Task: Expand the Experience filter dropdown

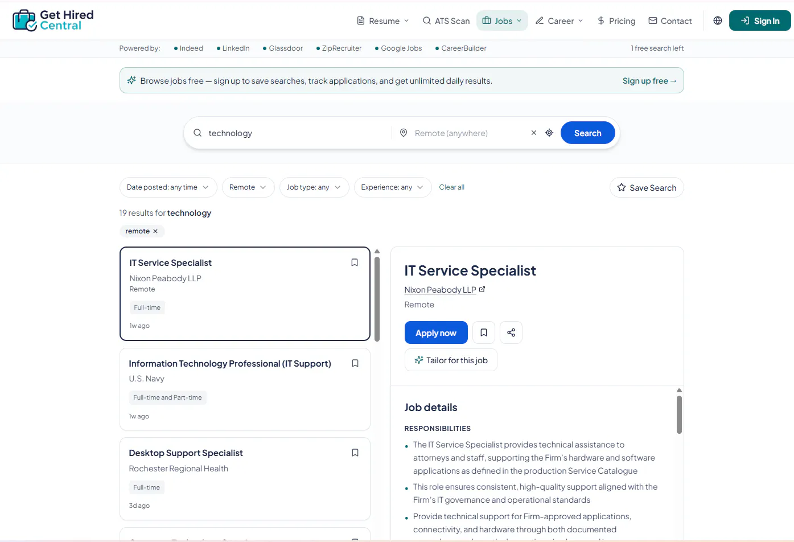Action: (x=393, y=187)
